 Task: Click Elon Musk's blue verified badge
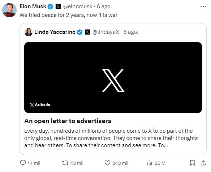[x=51, y=6]
